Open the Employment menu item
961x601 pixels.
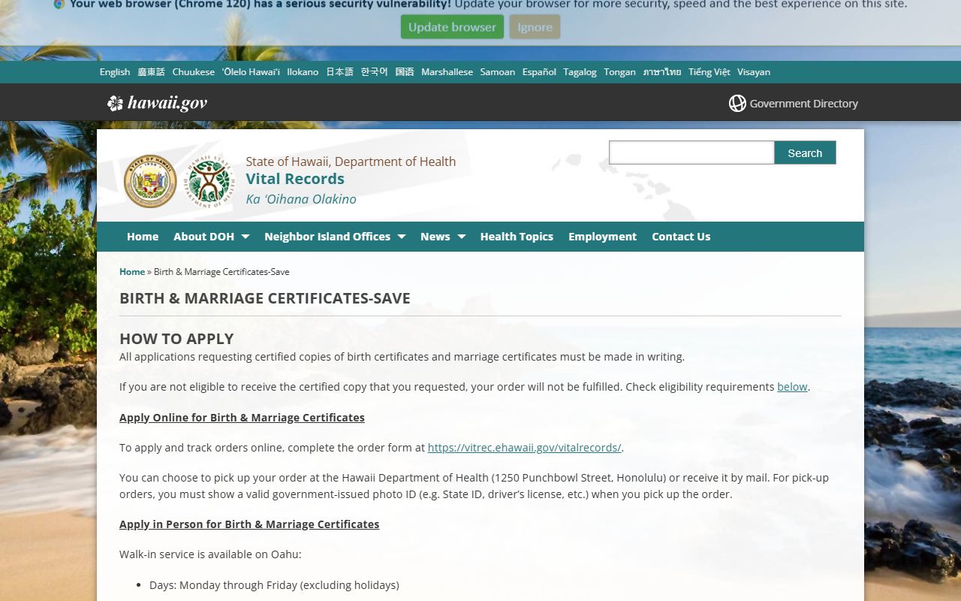click(x=602, y=237)
